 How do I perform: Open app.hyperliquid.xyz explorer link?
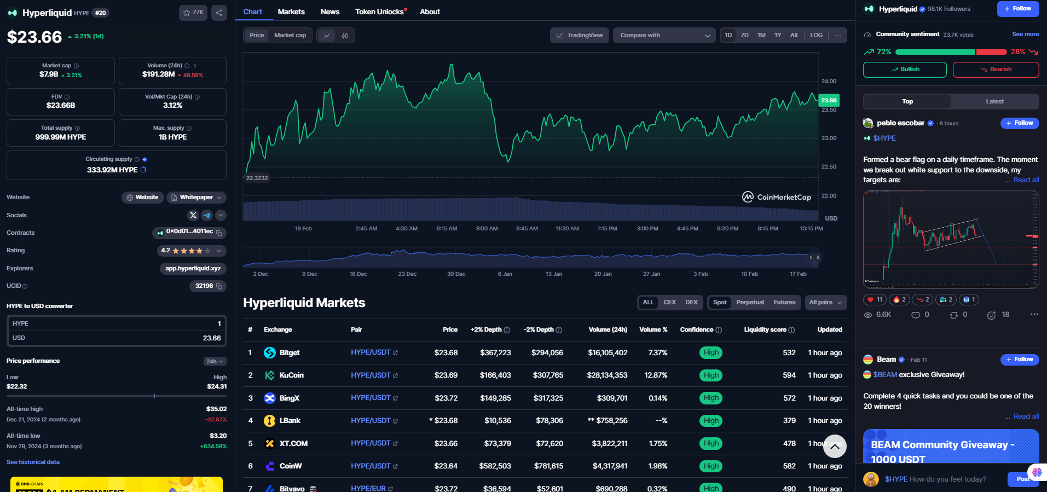click(193, 269)
